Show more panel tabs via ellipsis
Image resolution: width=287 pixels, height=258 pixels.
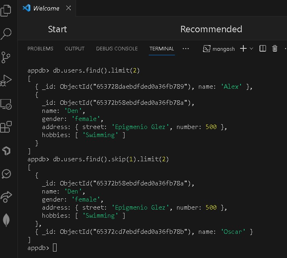pos(186,49)
